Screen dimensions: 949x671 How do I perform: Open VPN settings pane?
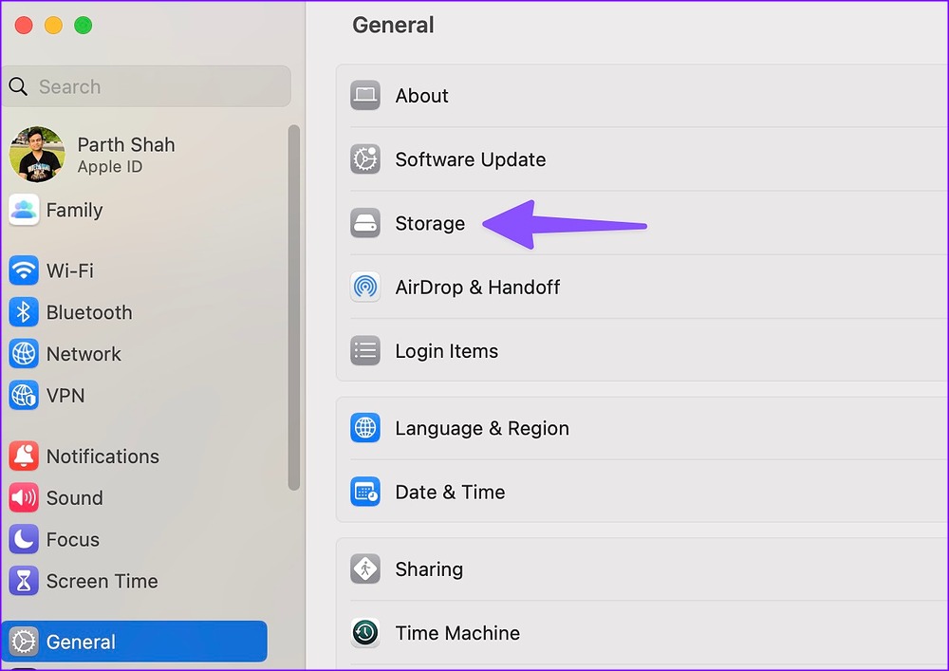point(65,395)
